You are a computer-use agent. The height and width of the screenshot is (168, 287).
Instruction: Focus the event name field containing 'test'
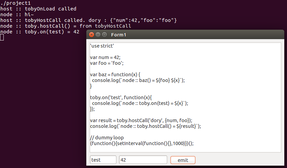(103, 160)
